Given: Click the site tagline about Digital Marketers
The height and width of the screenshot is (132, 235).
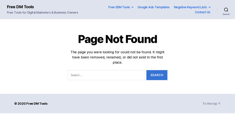Looking at the screenshot, I should pos(43,13).
